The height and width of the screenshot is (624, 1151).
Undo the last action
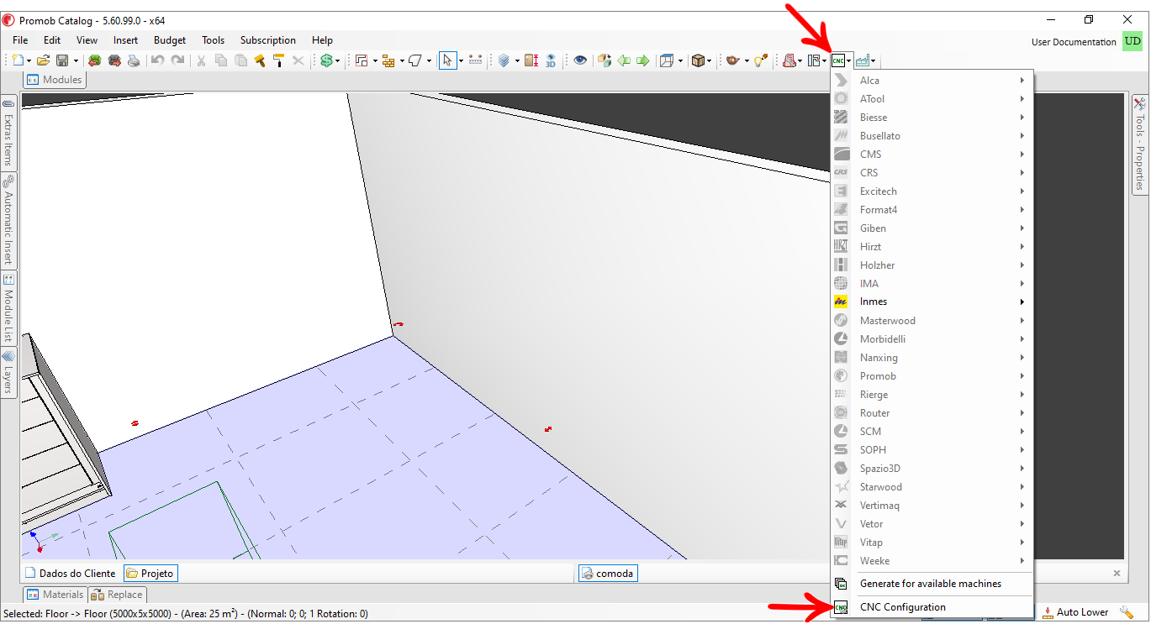coord(158,60)
